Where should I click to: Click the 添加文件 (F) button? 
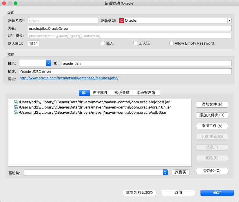click(212, 104)
